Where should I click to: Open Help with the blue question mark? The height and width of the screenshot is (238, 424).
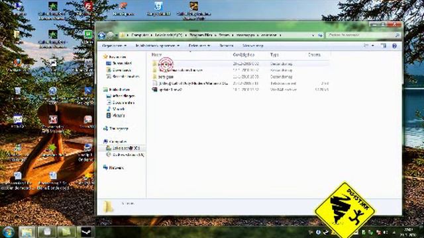pyautogui.click(x=394, y=46)
